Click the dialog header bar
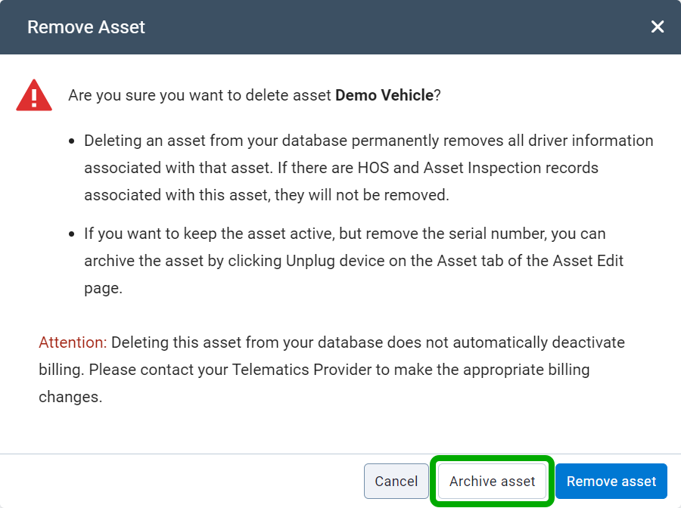This screenshot has width=681, height=508. point(340,26)
